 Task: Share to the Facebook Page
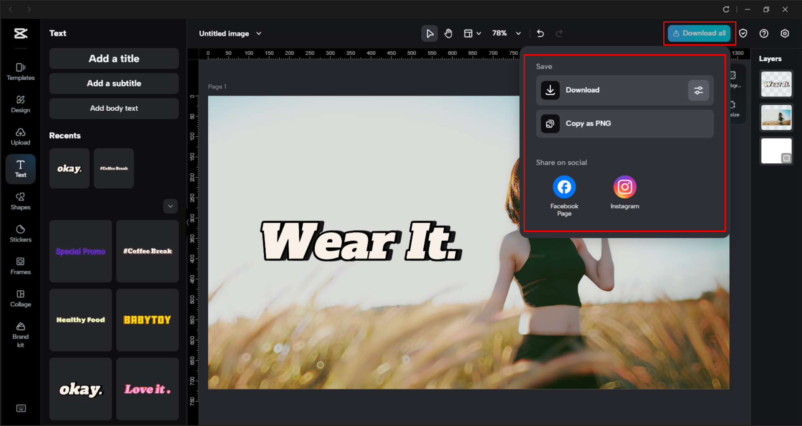point(564,187)
